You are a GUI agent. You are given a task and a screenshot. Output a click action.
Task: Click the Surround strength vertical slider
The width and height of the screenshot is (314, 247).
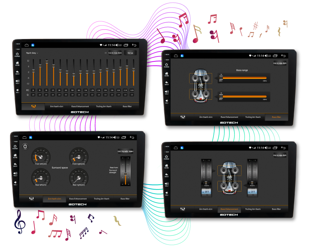point(125,170)
